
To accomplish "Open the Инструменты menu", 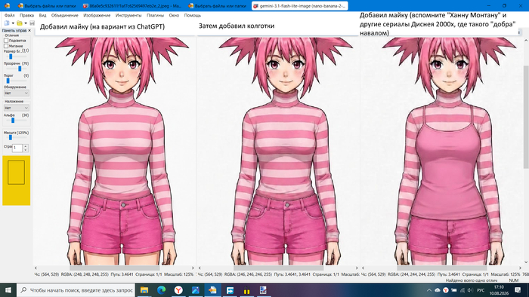I will [x=128, y=16].
